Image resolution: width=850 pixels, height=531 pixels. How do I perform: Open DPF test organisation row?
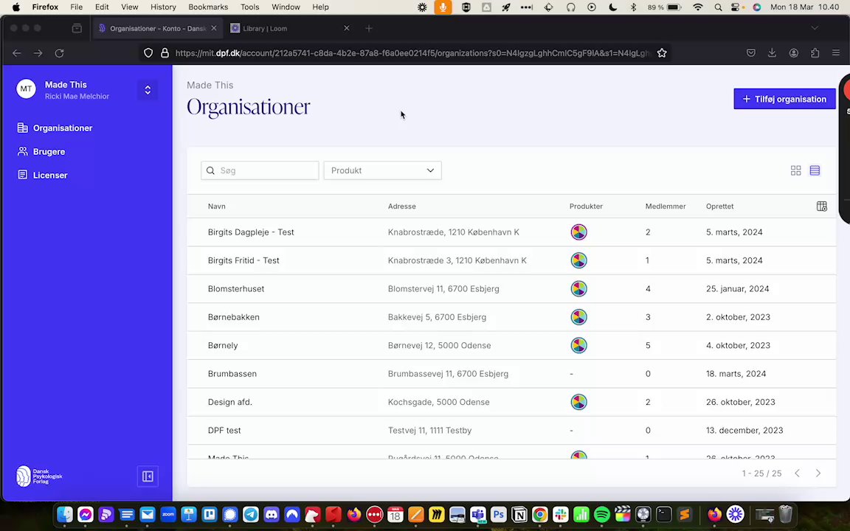511,430
